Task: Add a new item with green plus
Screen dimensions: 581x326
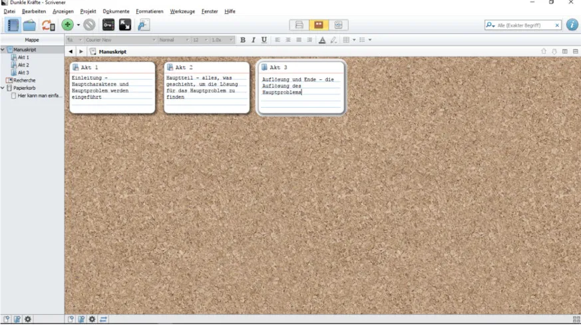Action: (67, 25)
